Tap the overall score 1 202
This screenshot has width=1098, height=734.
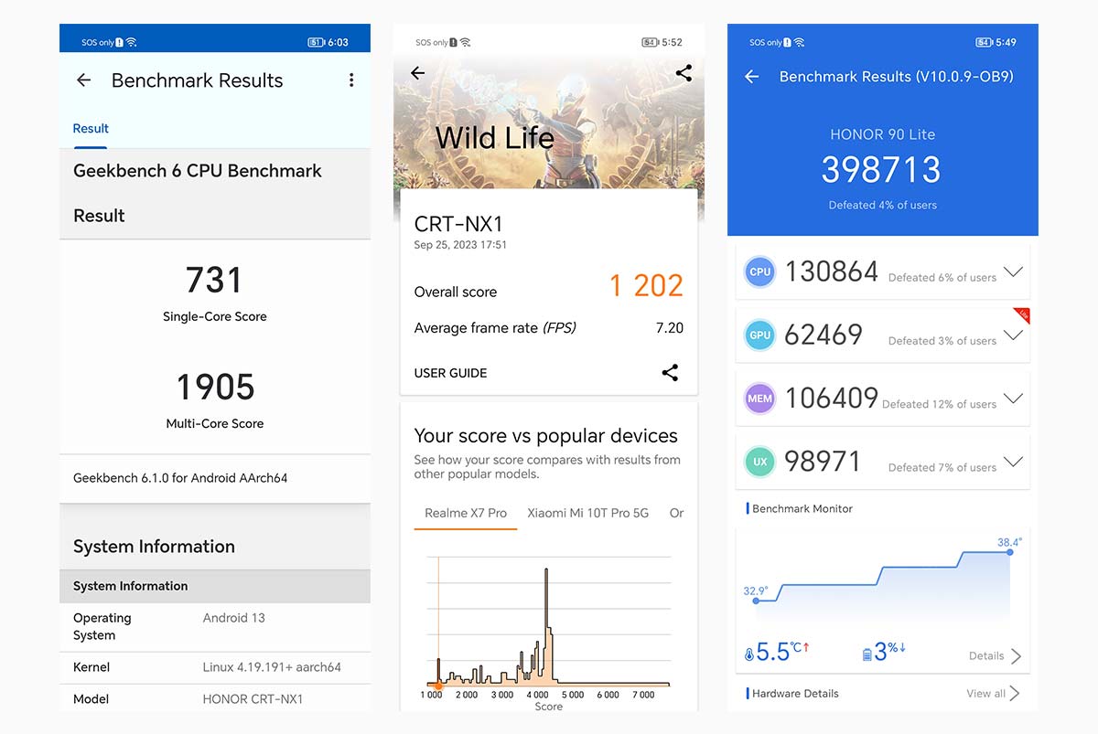pyautogui.click(x=646, y=286)
